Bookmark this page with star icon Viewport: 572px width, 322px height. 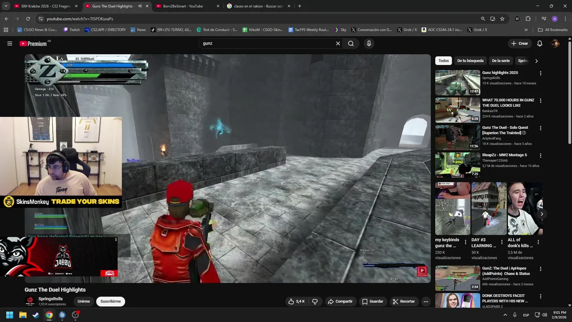502,19
